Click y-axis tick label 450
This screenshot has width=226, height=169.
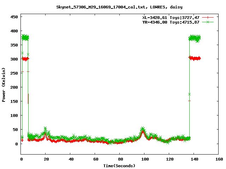click(14, 17)
